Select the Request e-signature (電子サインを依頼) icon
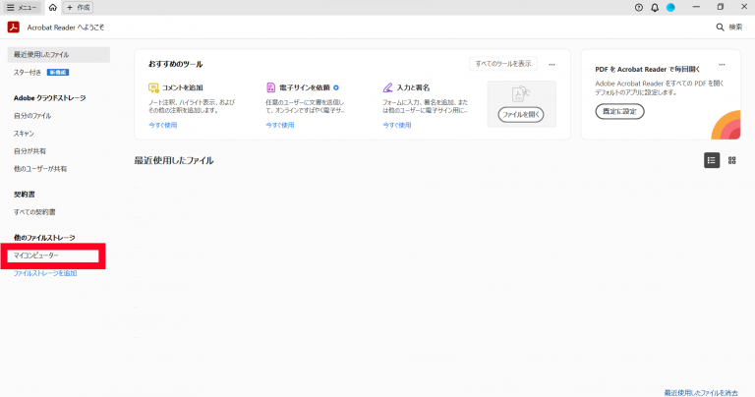Screen dimensions: 755x397 coord(270,87)
